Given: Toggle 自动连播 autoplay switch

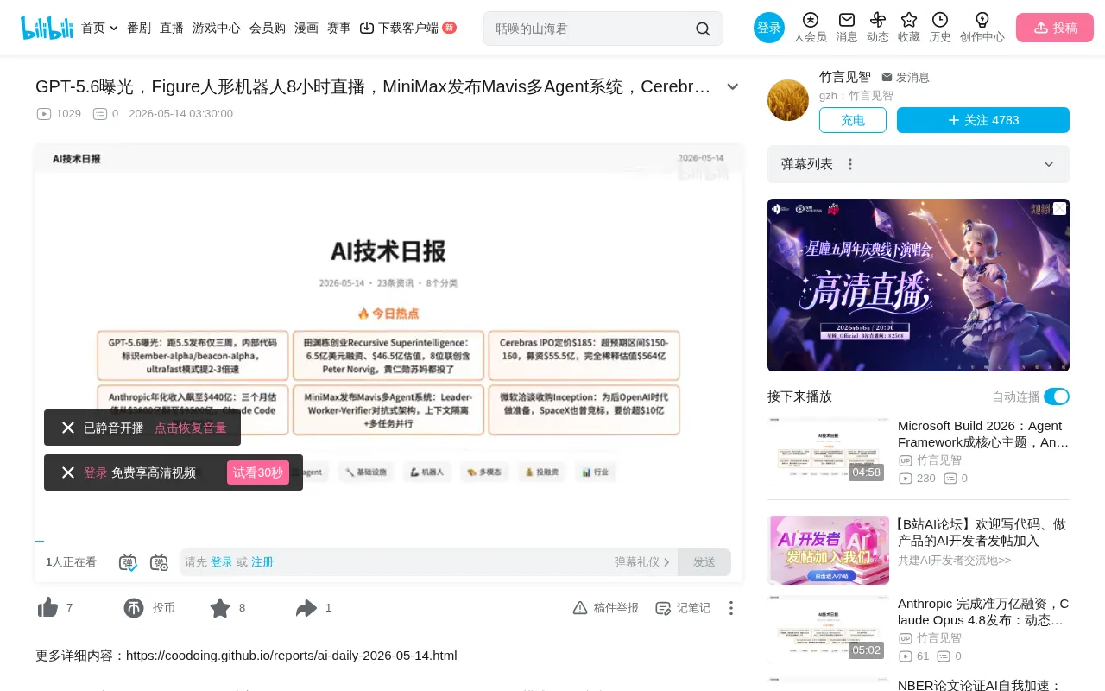Looking at the screenshot, I should [x=1057, y=396].
